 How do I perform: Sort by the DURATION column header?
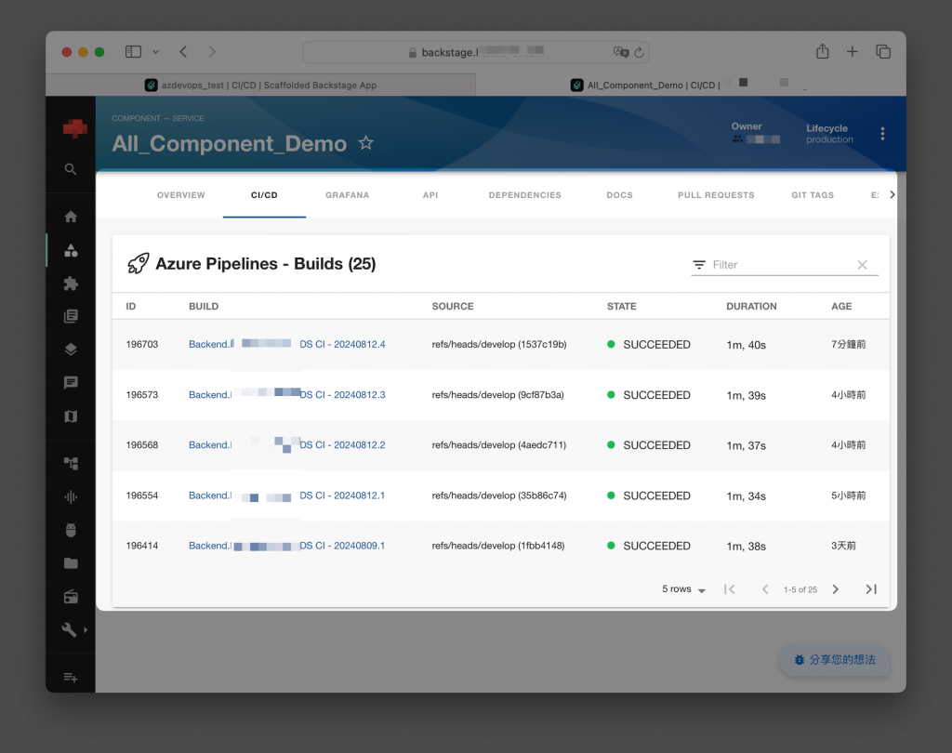(751, 307)
